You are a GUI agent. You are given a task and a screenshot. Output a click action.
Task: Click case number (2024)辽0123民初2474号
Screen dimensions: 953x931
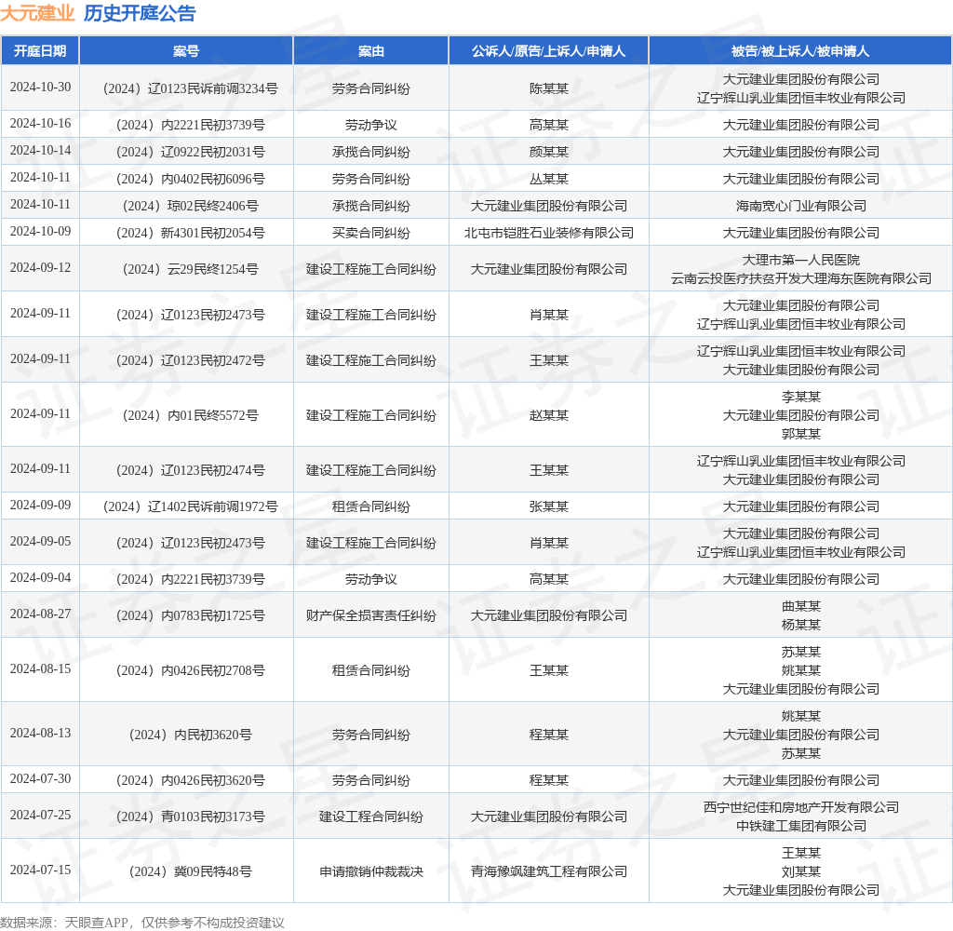tap(190, 471)
